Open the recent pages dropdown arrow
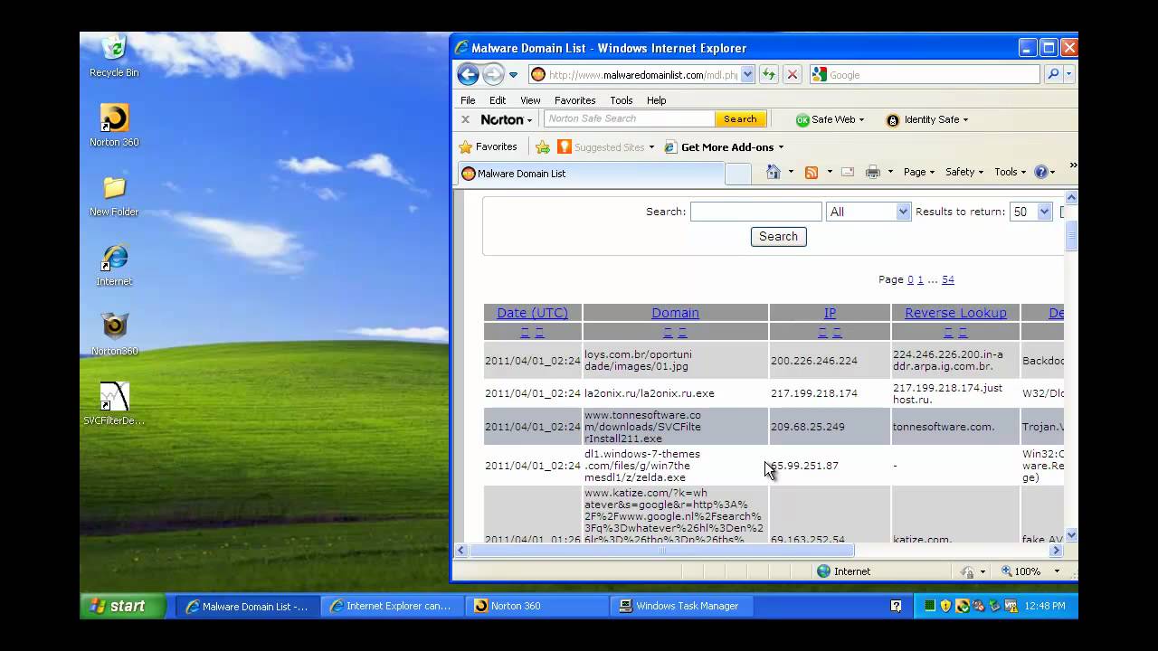The width and height of the screenshot is (1158, 651). (x=513, y=75)
